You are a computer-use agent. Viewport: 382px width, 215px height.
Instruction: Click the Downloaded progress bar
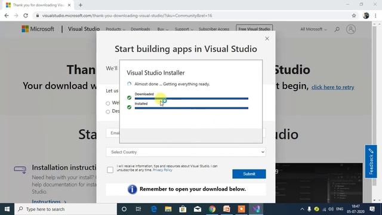(192, 99)
